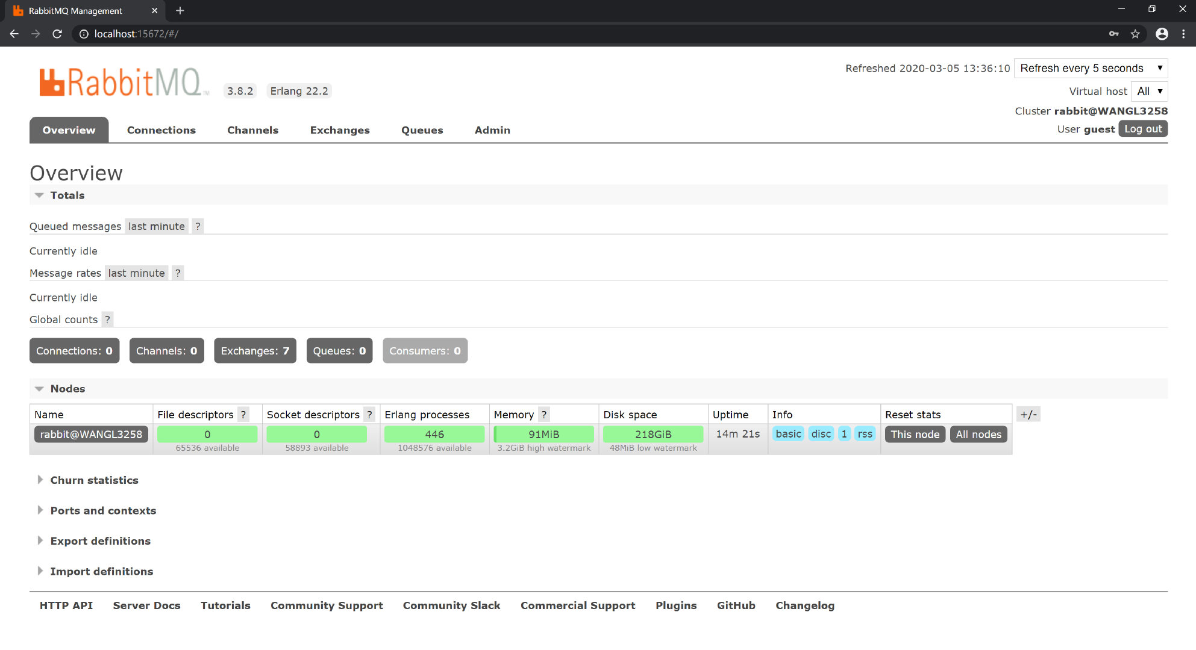Toggle node columns with +/- button
The width and height of the screenshot is (1196, 650).
click(x=1028, y=415)
